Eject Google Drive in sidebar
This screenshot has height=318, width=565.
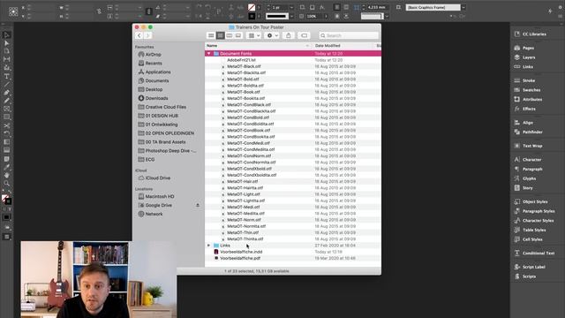pos(198,205)
